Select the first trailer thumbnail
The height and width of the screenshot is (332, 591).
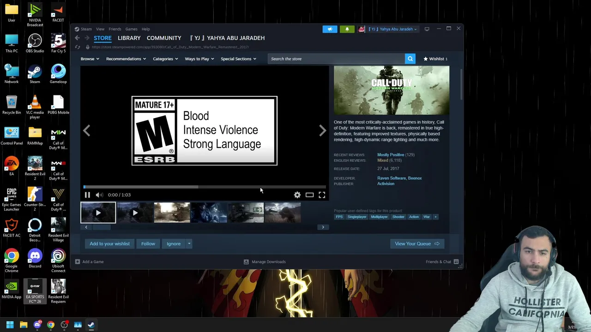click(98, 213)
